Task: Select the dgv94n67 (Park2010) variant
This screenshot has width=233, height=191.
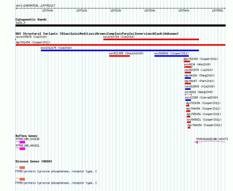Action: [x=188, y=84]
